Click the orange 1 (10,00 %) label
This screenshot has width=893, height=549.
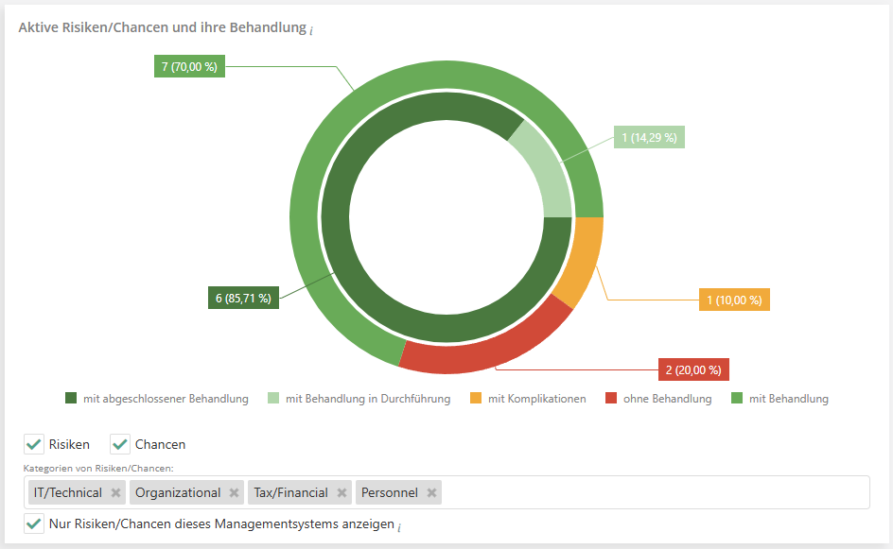734,300
